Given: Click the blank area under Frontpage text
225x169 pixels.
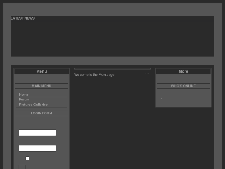Looking at the screenshot, I should point(112,124).
